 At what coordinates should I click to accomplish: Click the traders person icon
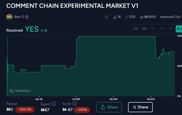[x=115, y=17]
